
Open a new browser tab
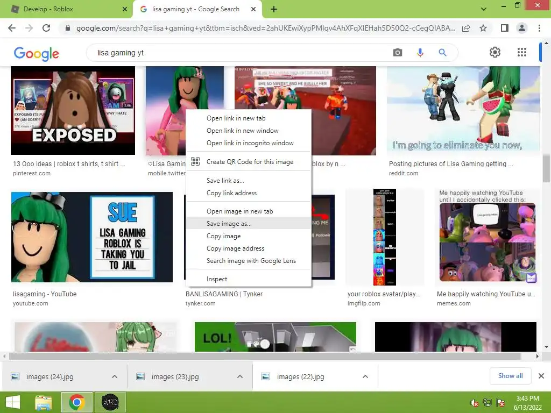tap(274, 9)
